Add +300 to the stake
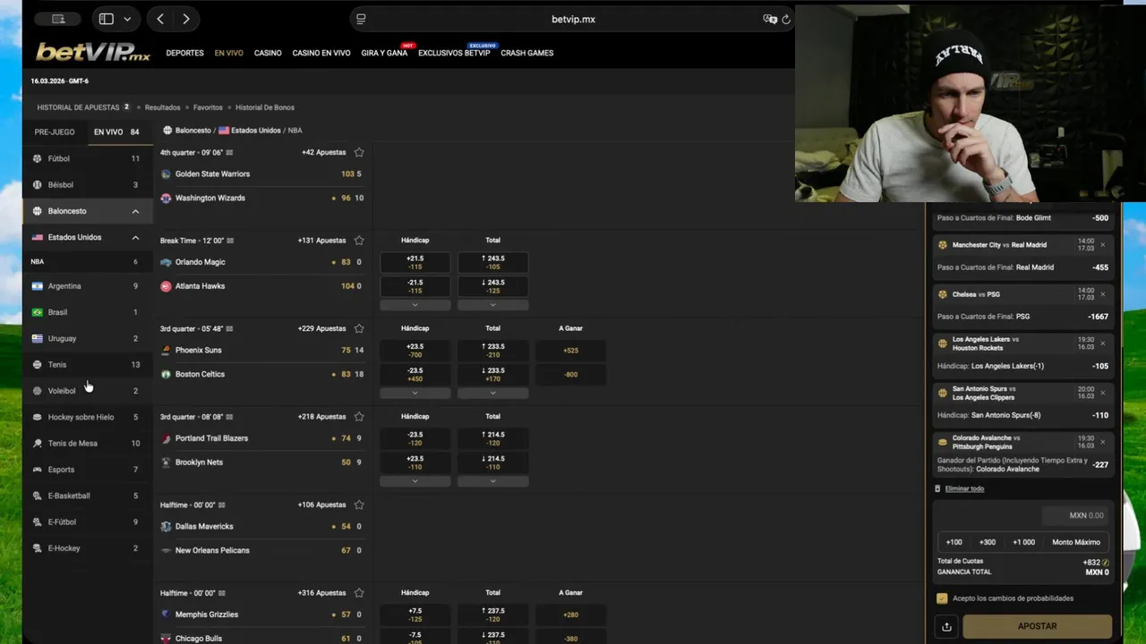Viewport: 1146px width, 644px height. [988, 542]
